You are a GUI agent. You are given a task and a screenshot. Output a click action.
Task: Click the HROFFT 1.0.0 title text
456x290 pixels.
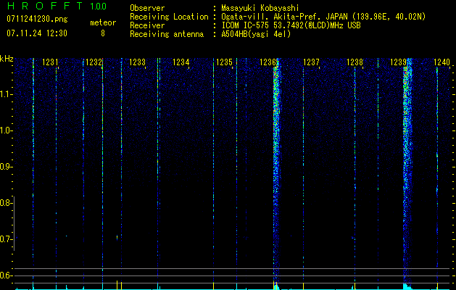point(57,6)
